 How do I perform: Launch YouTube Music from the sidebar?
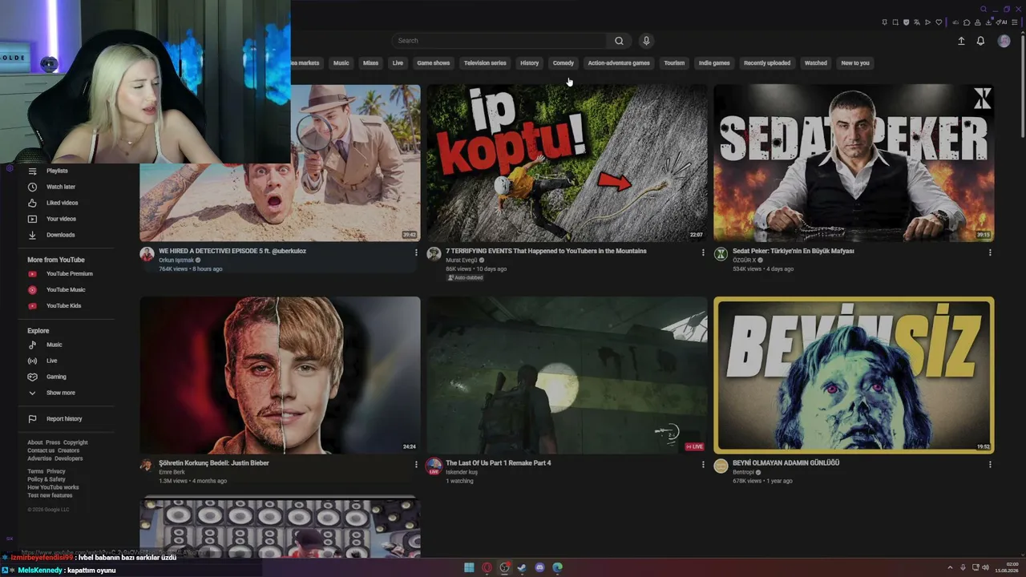click(x=67, y=290)
